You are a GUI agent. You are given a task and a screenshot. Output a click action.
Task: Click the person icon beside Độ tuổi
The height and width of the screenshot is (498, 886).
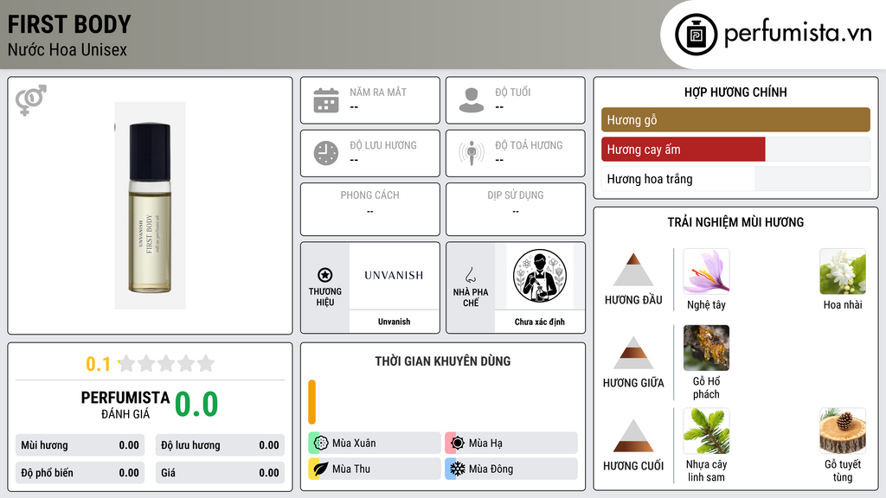[472, 100]
